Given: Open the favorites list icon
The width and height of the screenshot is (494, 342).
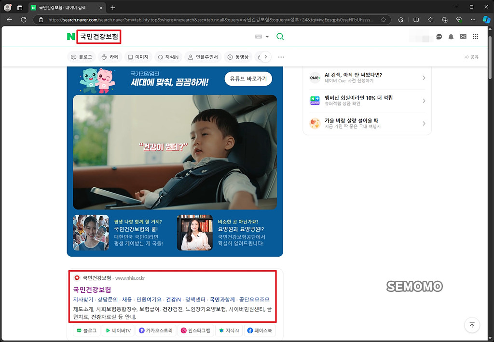Looking at the screenshot, I should tap(430, 19).
